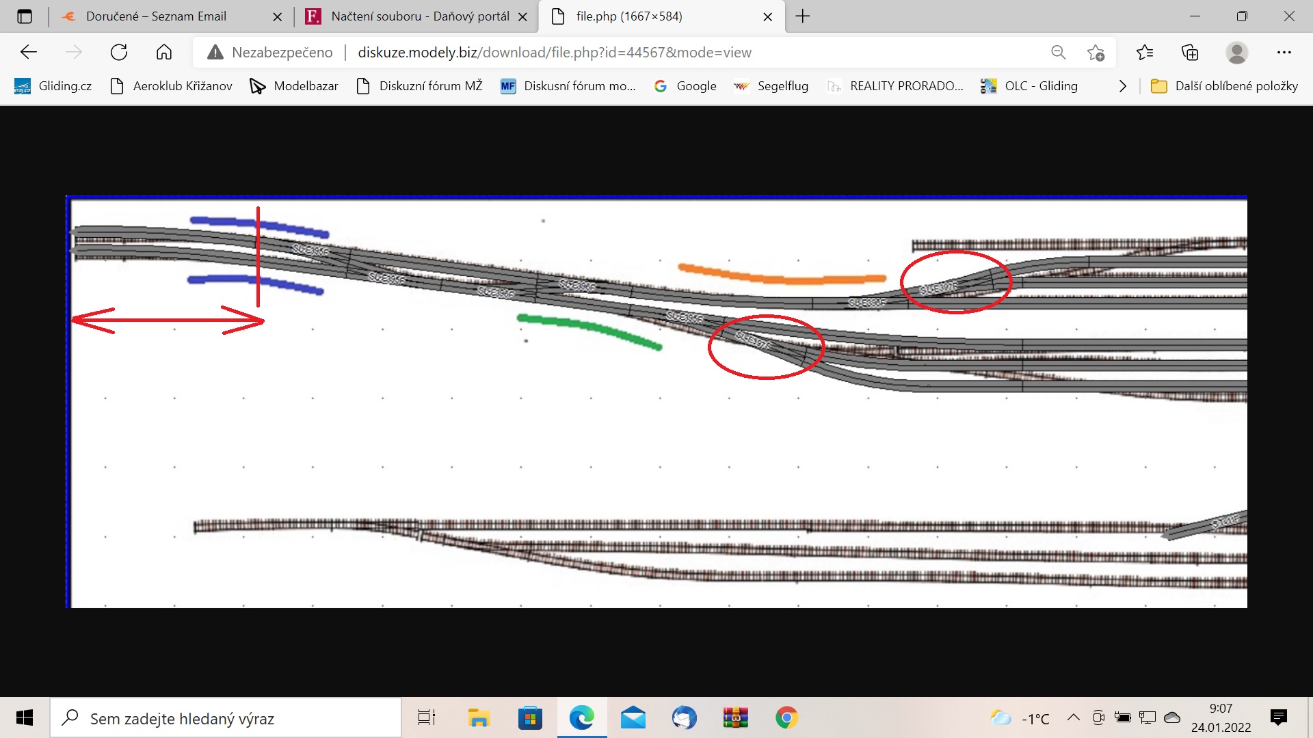Open the Favorites list icon
Viewport: 1313px width, 738px height.
pos(1144,53)
